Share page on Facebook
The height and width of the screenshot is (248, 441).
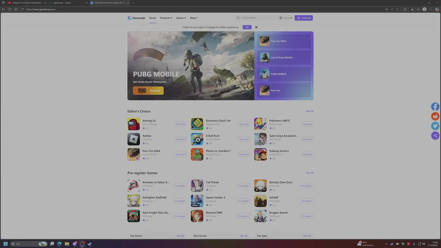coord(435,107)
